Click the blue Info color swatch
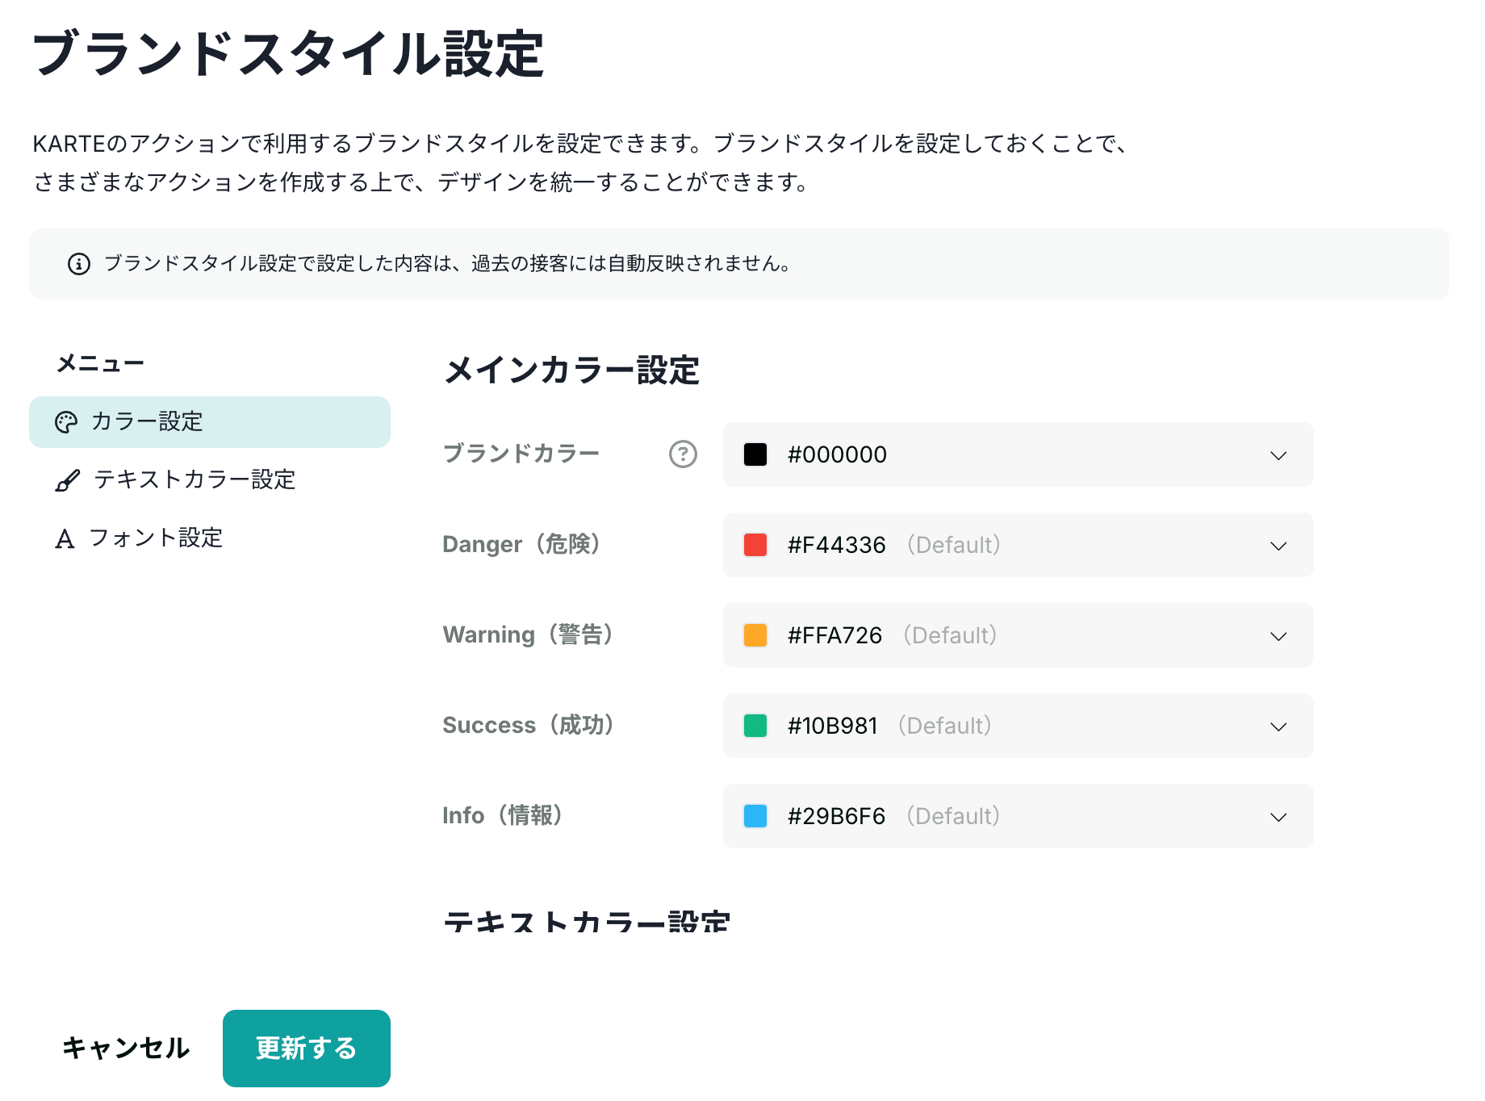1485x1101 pixels. pos(755,816)
